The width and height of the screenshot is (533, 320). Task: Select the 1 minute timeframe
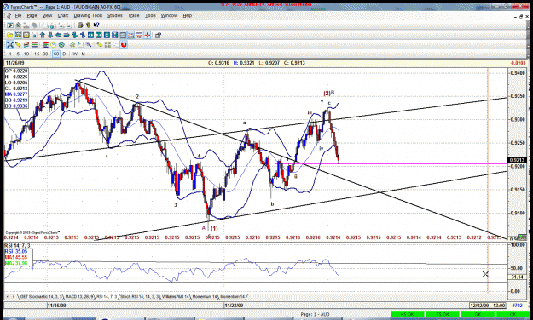point(10,54)
